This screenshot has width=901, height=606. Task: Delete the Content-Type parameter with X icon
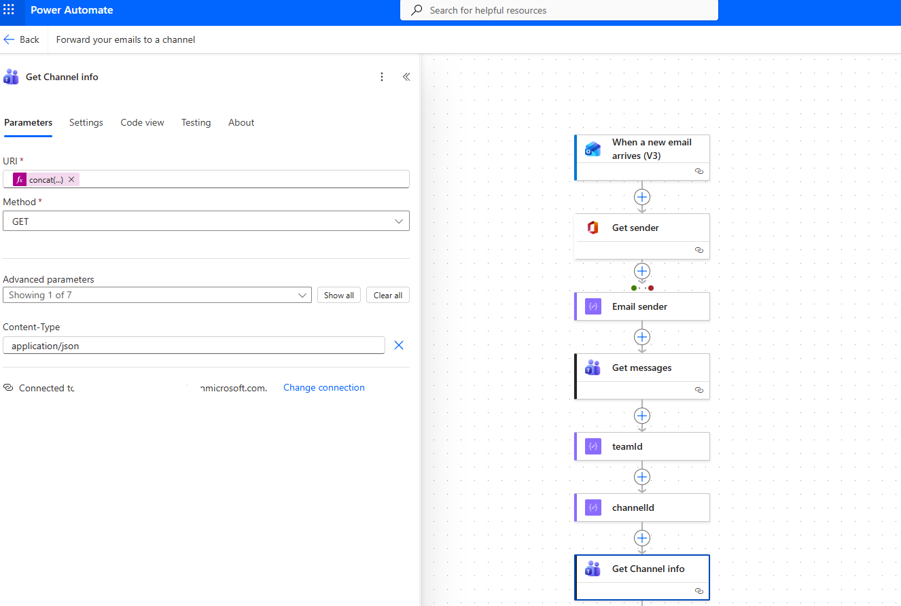pyautogui.click(x=399, y=345)
